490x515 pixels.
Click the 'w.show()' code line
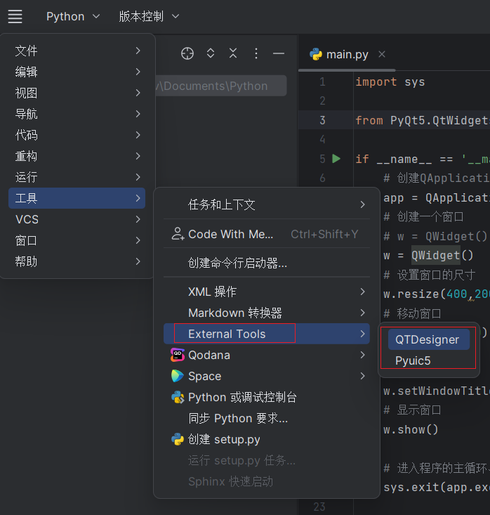tap(411, 429)
